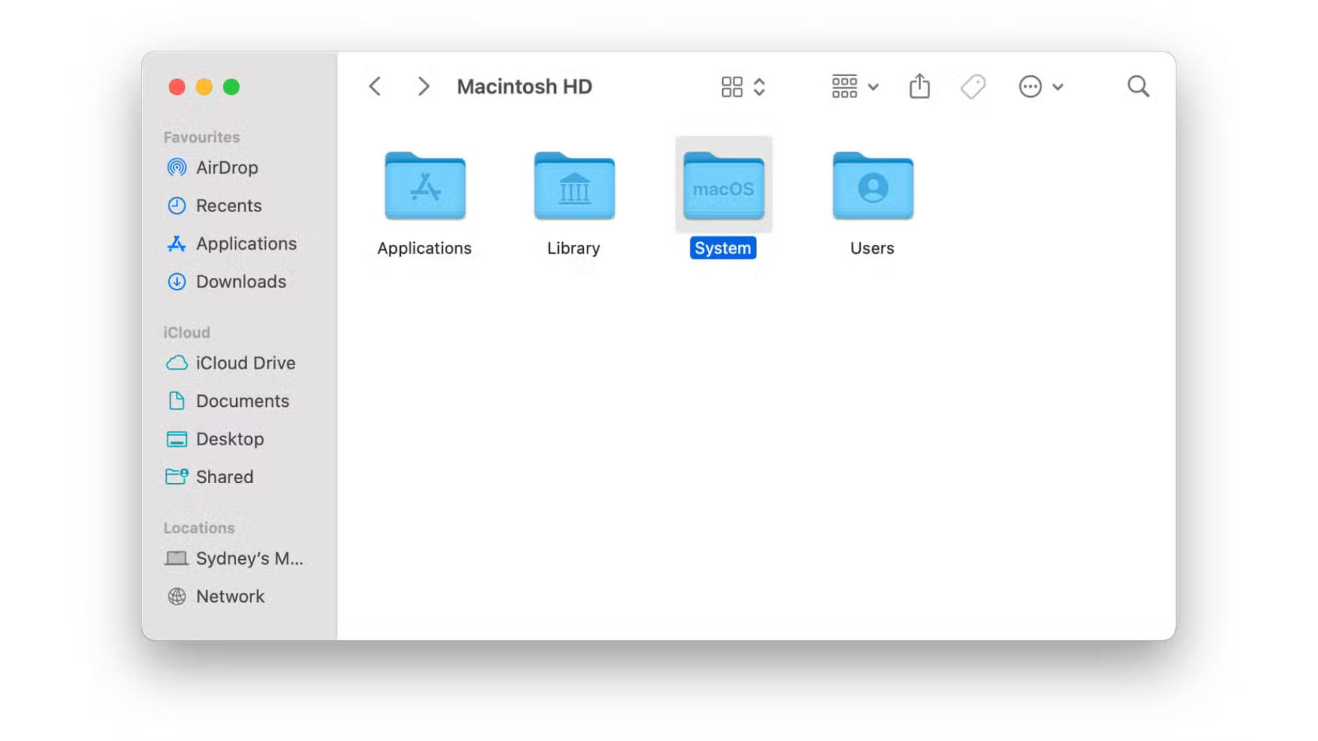Screen dimensions: 1318x741
Task: Select the Library folder
Action: coord(574,185)
